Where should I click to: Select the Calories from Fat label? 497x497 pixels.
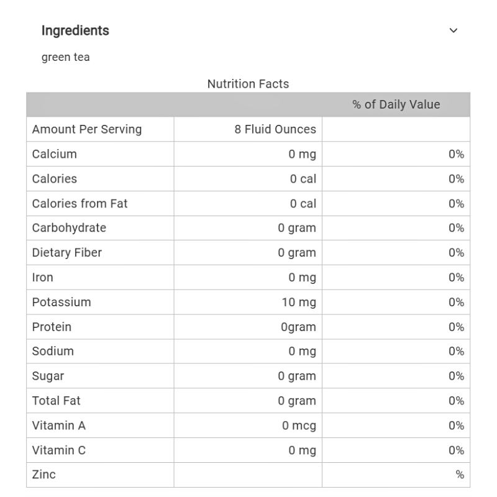point(80,203)
